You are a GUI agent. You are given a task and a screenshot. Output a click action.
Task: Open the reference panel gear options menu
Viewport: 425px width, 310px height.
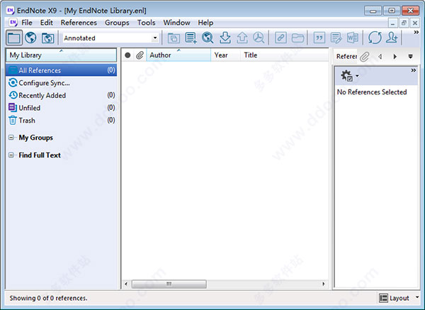tap(349, 76)
